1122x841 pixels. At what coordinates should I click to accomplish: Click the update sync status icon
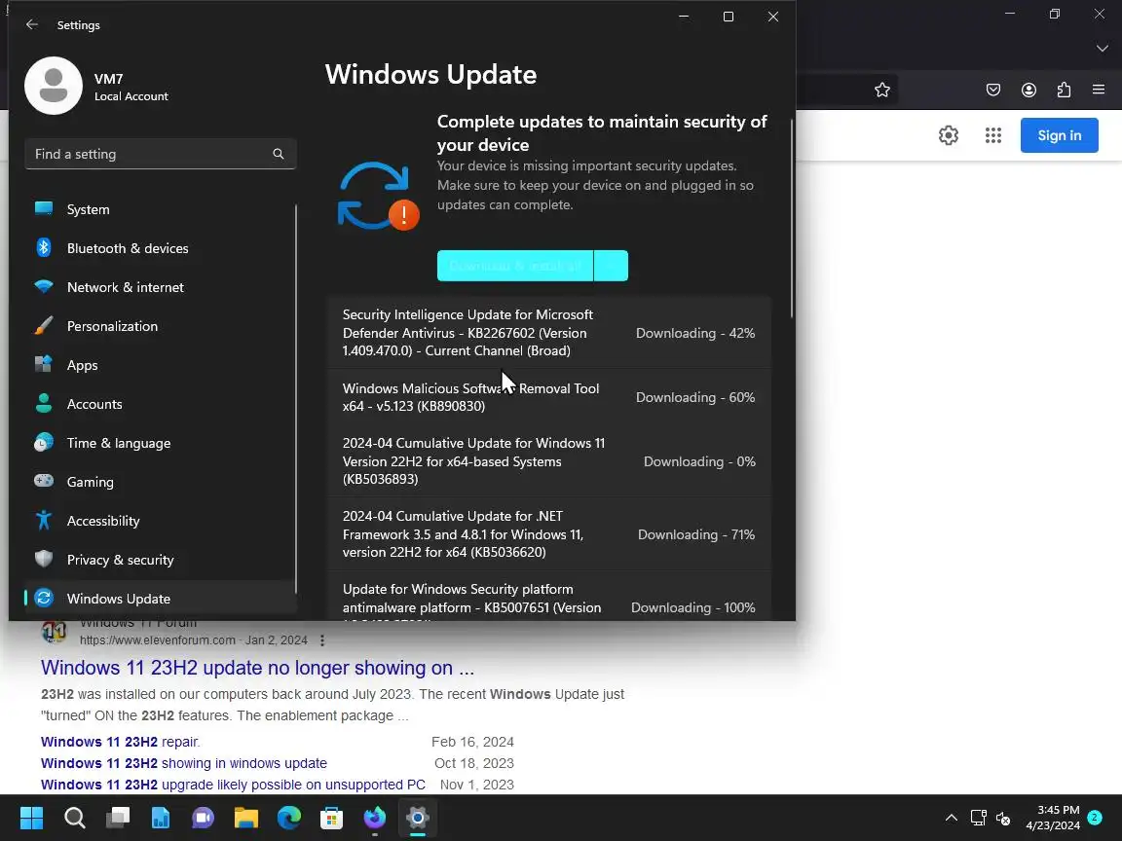coord(378,196)
